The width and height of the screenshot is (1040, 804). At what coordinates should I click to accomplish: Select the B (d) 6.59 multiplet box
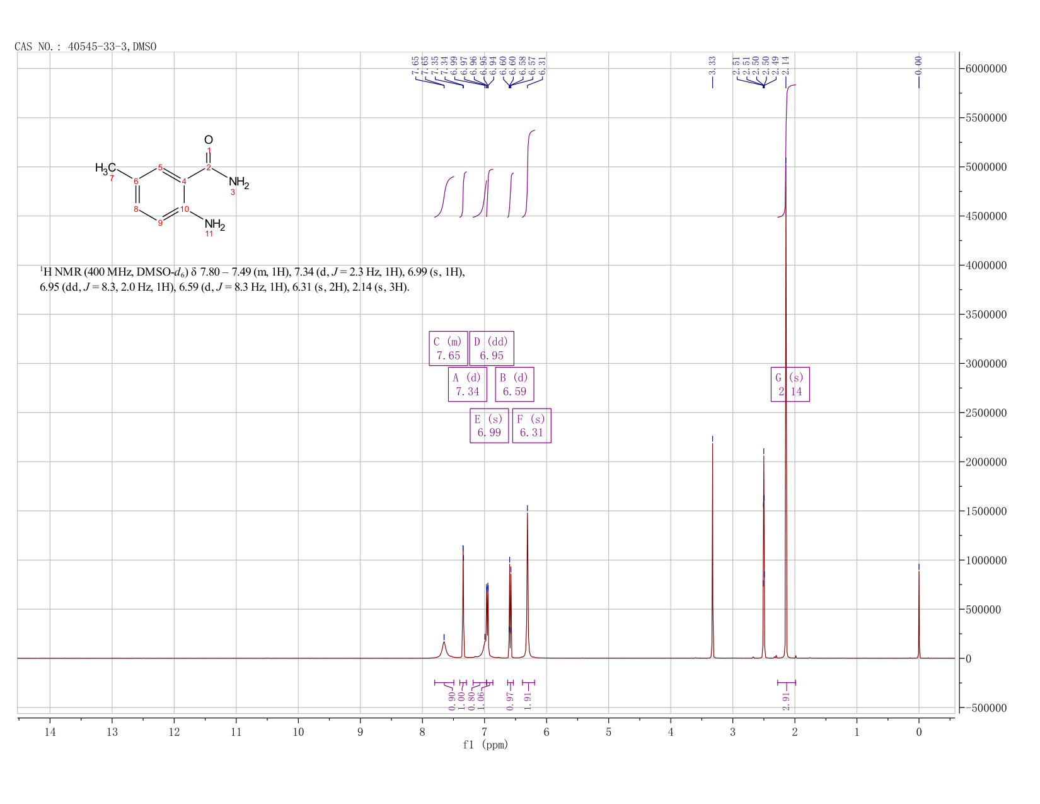click(514, 384)
